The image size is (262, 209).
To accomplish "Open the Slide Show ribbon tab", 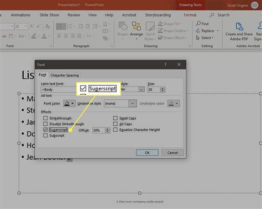I will click(49, 15).
